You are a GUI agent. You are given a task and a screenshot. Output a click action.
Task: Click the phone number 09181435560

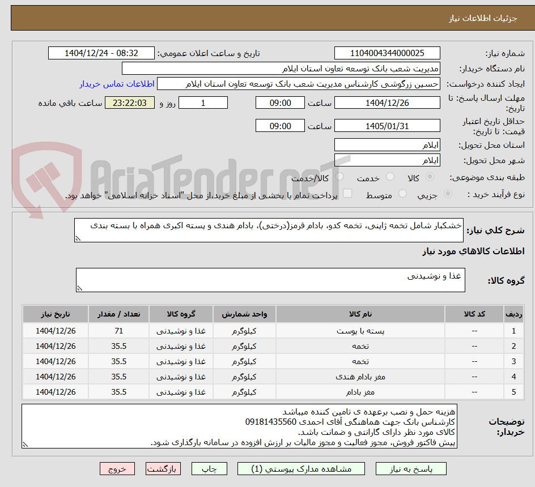(271, 422)
